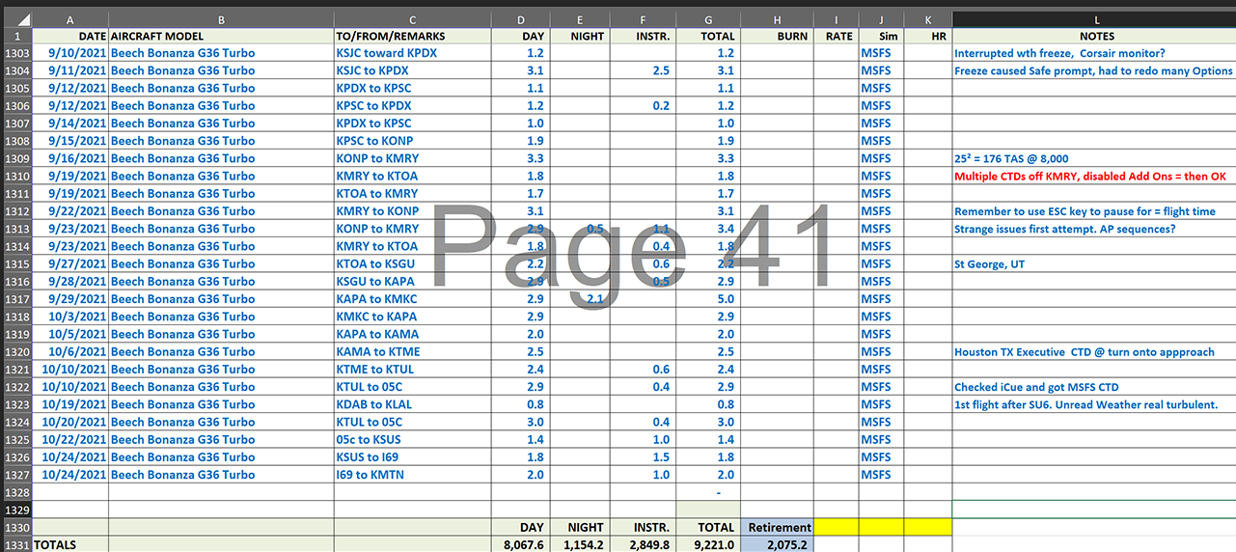Select retirement value 2,075.2
The image size is (1236, 552).
777,544
